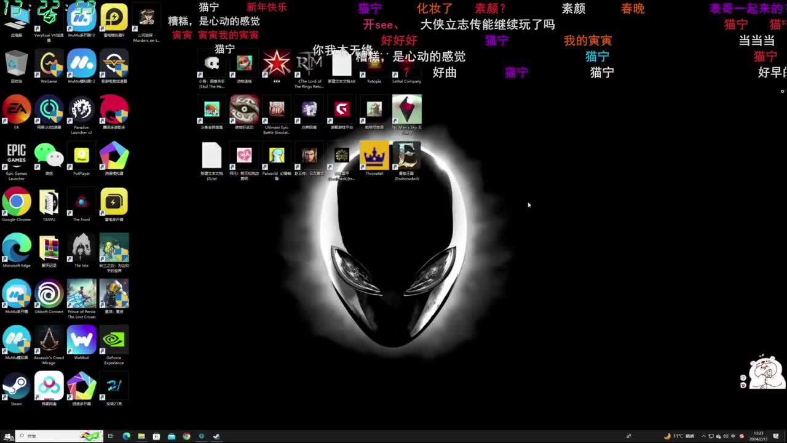Open Ubisoft Connect shortcut
This screenshot has width=787, height=443.
click(49, 297)
